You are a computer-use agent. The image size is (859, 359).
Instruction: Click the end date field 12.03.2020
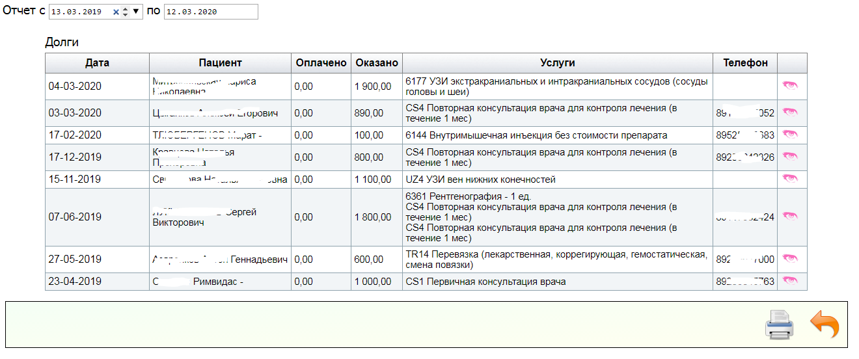tap(210, 12)
